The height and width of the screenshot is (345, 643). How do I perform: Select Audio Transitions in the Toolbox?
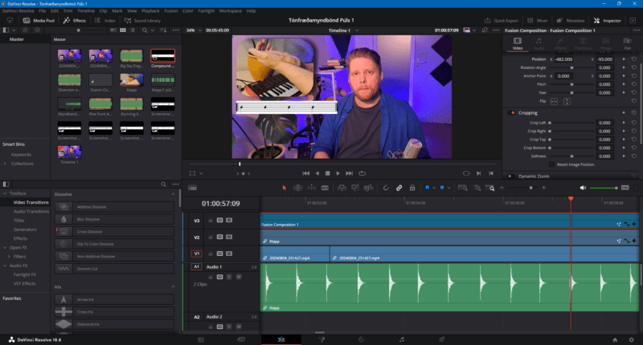(31, 211)
